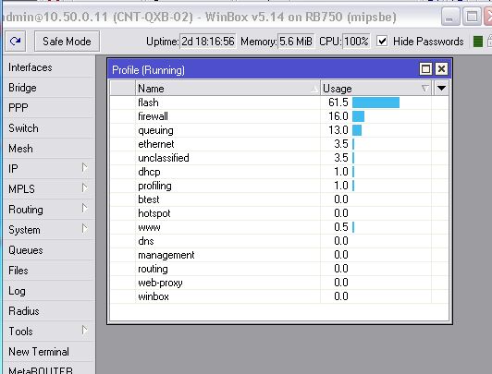Screen dimensions: 492x374
Task: Click the Safe Mode button
Action: (x=67, y=41)
